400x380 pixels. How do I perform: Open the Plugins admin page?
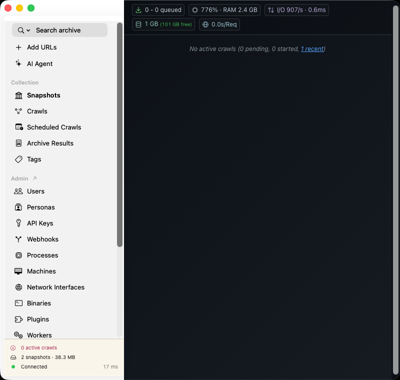tap(38, 319)
